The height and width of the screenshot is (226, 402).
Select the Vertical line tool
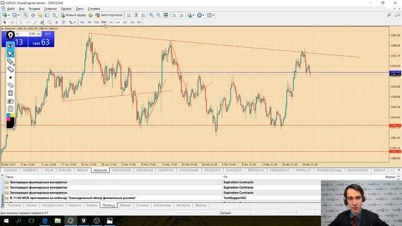click(21, 23)
